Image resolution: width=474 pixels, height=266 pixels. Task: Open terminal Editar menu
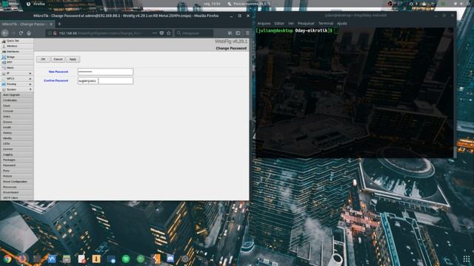click(279, 23)
